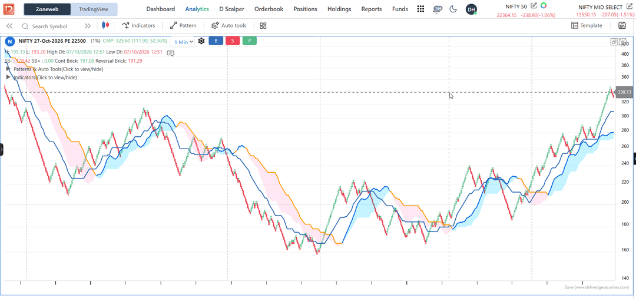The height and width of the screenshot is (299, 636).
Task: Open the chart layout grid icon
Action: 263,26
